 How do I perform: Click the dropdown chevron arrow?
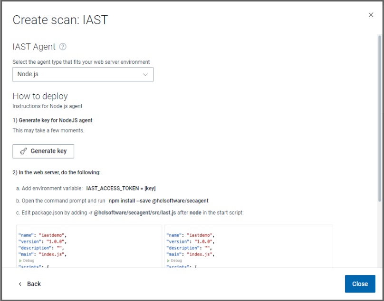[x=145, y=74]
